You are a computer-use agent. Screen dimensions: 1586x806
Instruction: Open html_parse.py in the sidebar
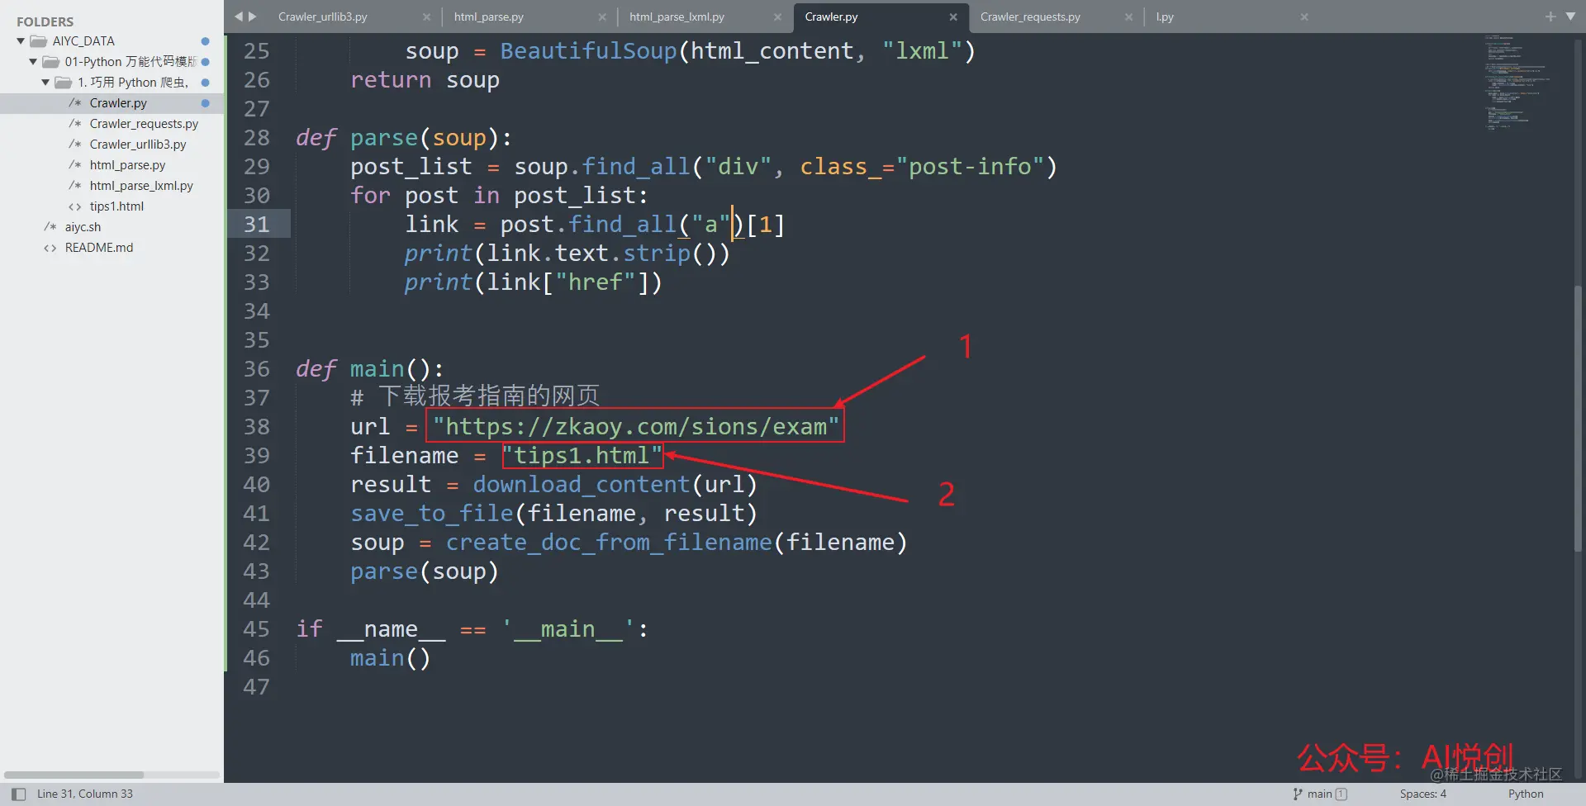tap(127, 165)
